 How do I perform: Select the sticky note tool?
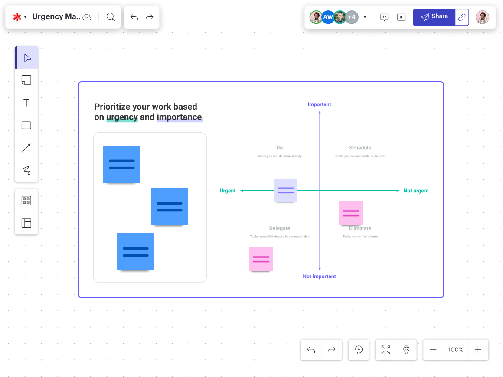coord(26,80)
